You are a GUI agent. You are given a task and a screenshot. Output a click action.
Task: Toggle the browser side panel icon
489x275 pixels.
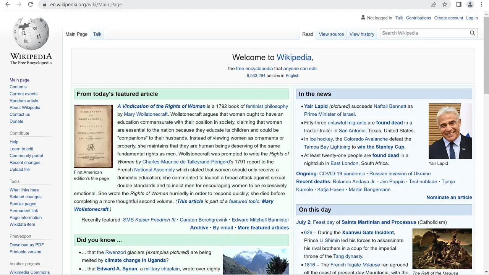tap(459, 5)
